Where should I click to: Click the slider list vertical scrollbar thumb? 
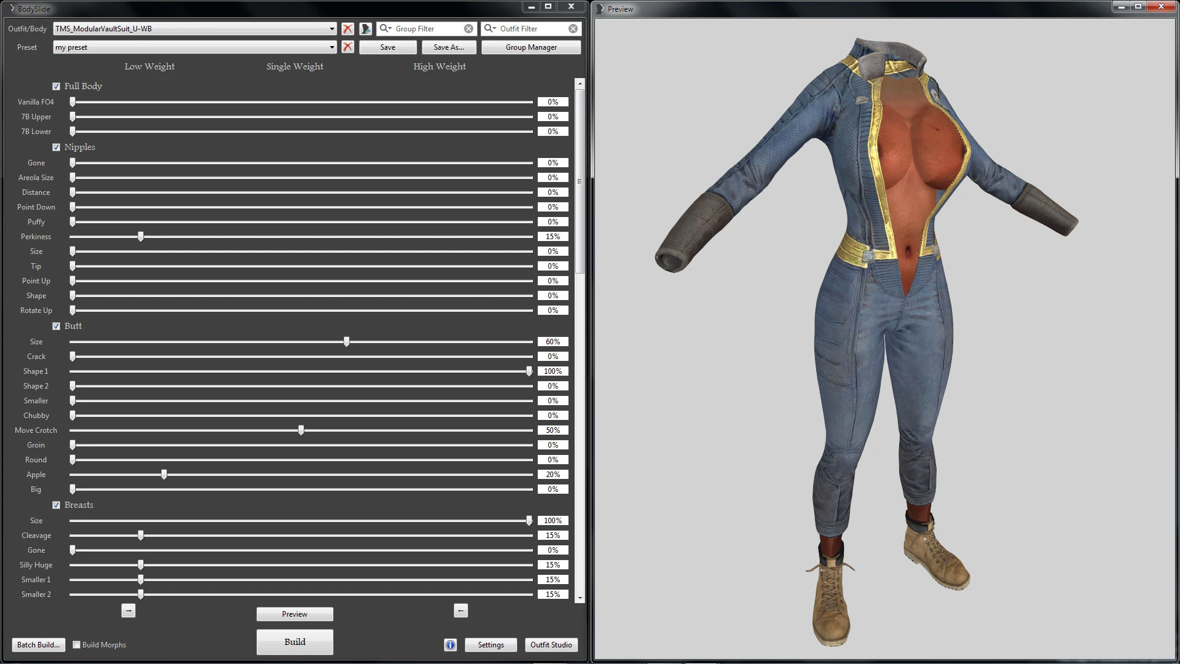[x=580, y=181]
